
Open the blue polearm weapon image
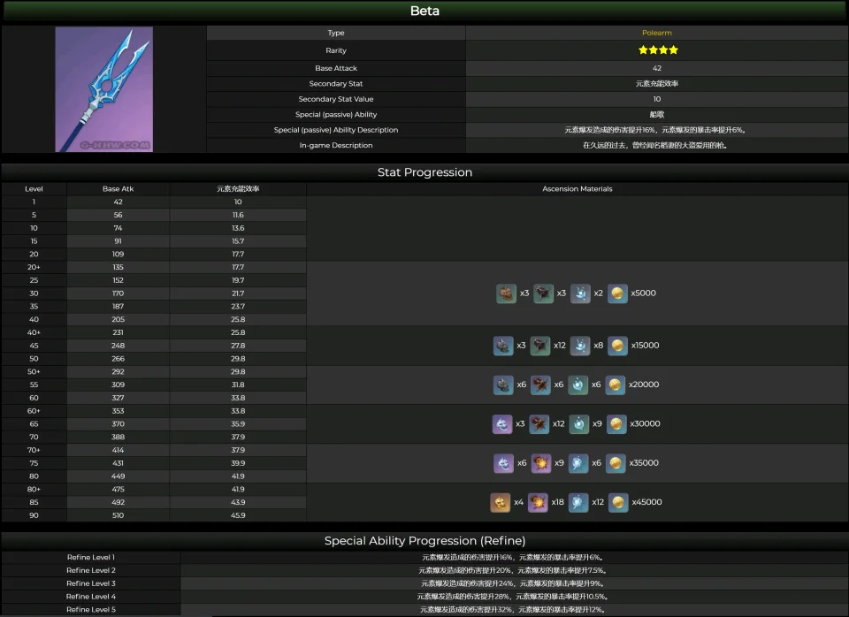(x=103, y=88)
